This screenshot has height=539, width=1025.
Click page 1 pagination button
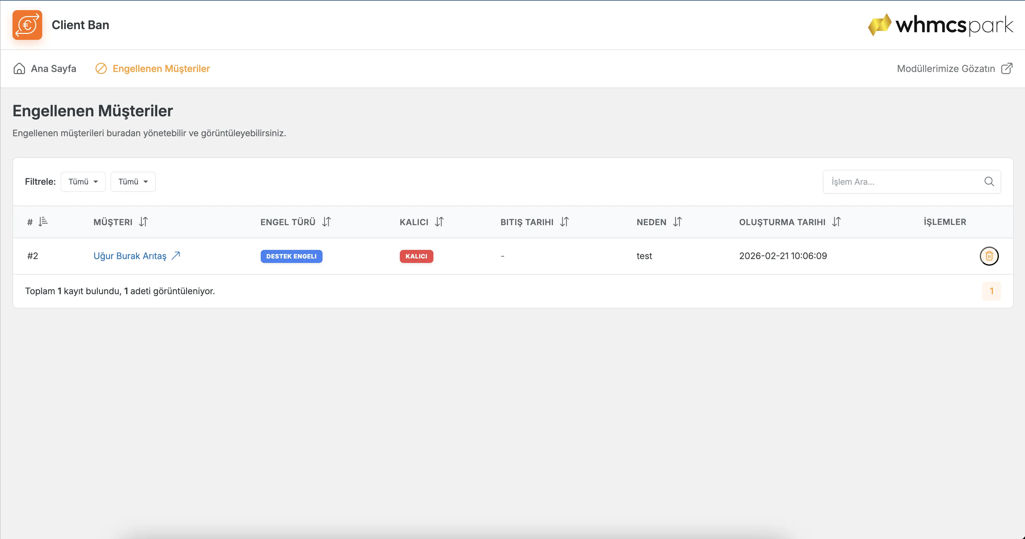992,291
